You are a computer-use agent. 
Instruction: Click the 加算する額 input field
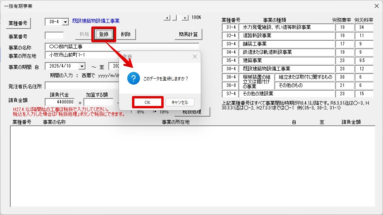point(99,102)
